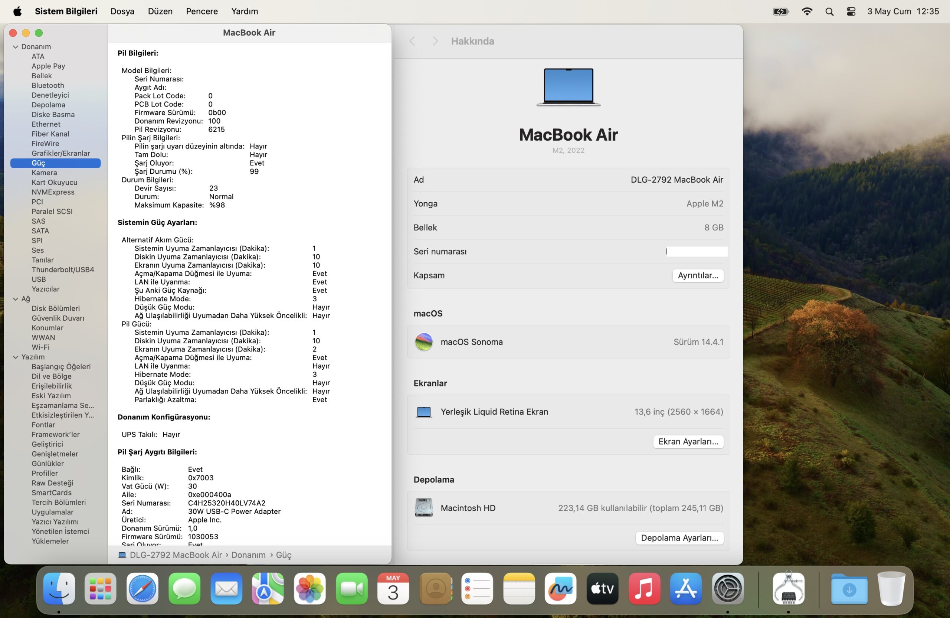Open the Apple menu

click(17, 11)
